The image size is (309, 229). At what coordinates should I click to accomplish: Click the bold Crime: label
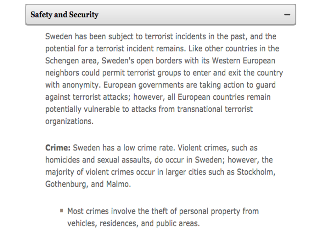pyautogui.click(x=58, y=148)
